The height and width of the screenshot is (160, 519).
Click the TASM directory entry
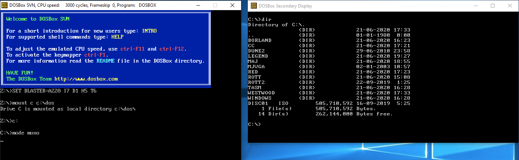pyautogui.click(x=329, y=87)
